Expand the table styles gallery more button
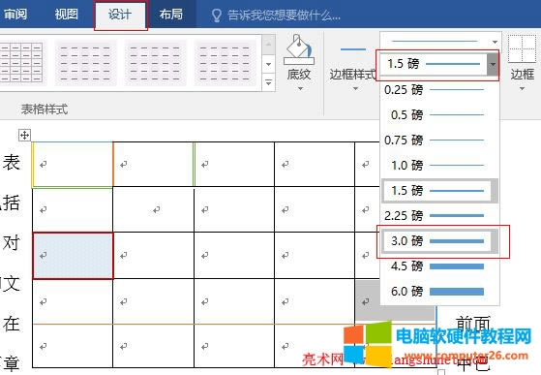The image size is (541, 375). (269, 83)
